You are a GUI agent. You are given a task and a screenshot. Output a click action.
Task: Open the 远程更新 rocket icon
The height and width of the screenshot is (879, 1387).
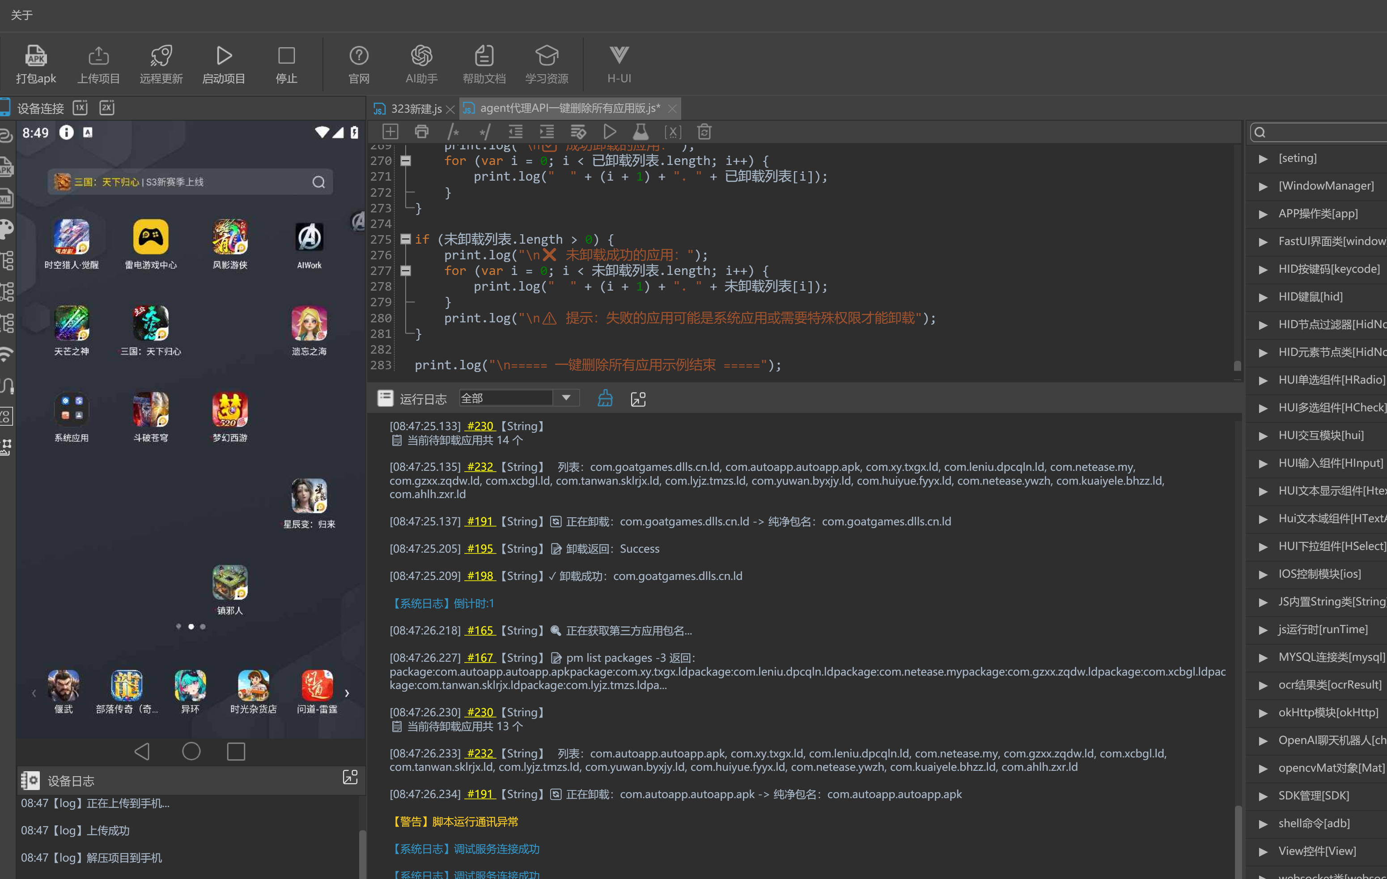161,64
